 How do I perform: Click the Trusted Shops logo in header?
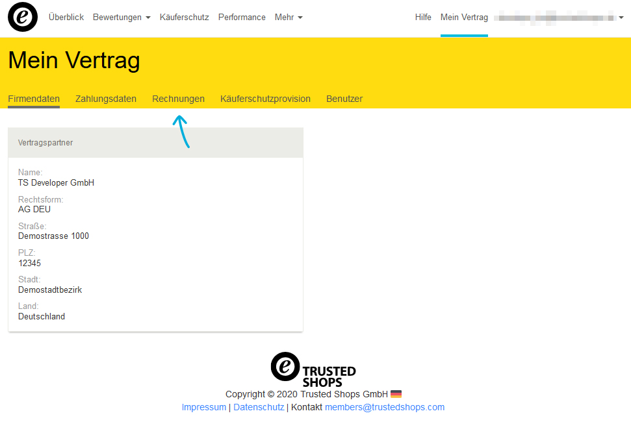pyautogui.click(x=23, y=17)
